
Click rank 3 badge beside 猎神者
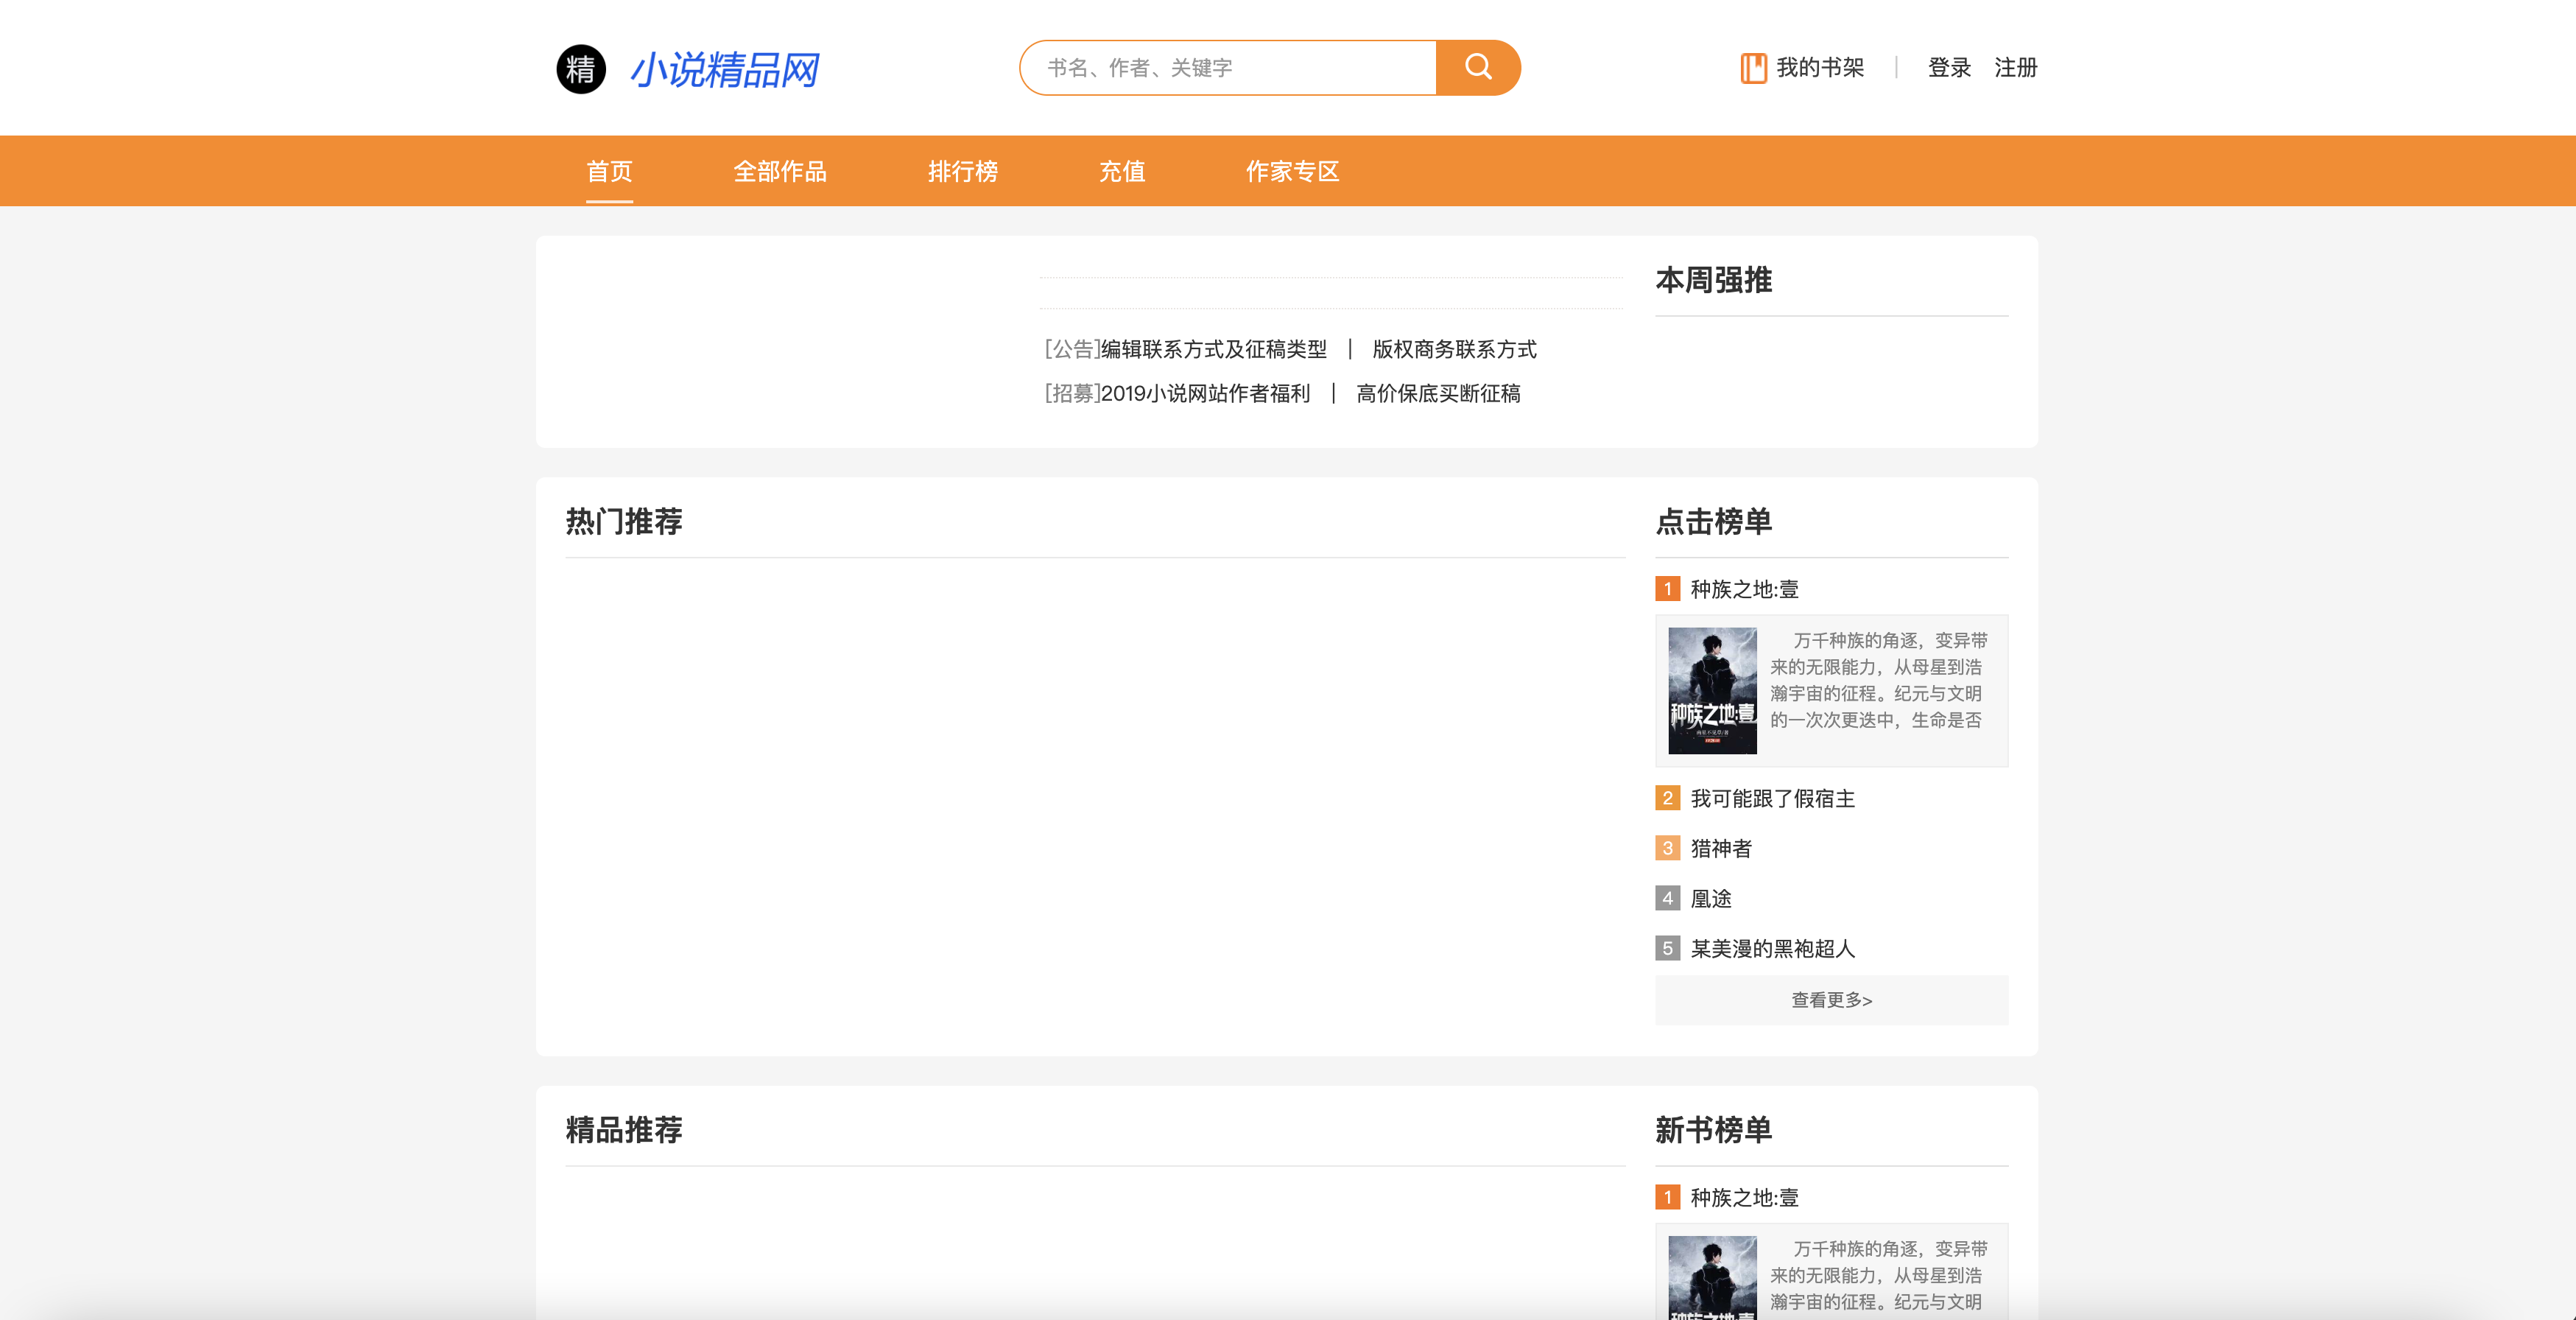(1667, 848)
